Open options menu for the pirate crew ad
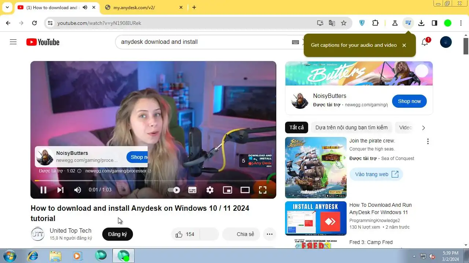 428,141
